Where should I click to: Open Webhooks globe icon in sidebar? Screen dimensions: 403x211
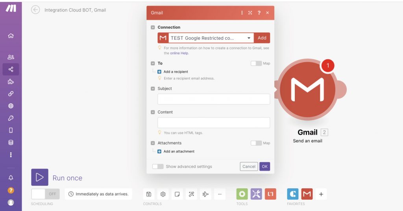pyautogui.click(x=11, y=106)
